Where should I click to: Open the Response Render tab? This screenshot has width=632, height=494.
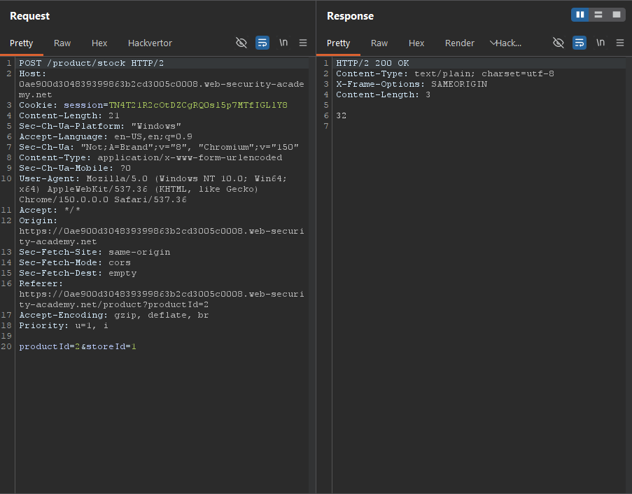coord(460,43)
